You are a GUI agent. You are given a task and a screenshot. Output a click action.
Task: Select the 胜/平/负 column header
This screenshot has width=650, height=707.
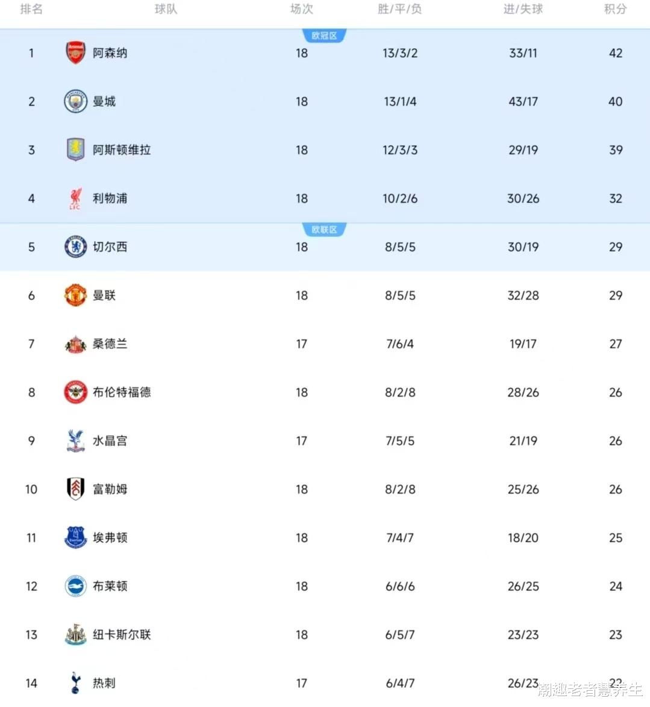click(400, 9)
